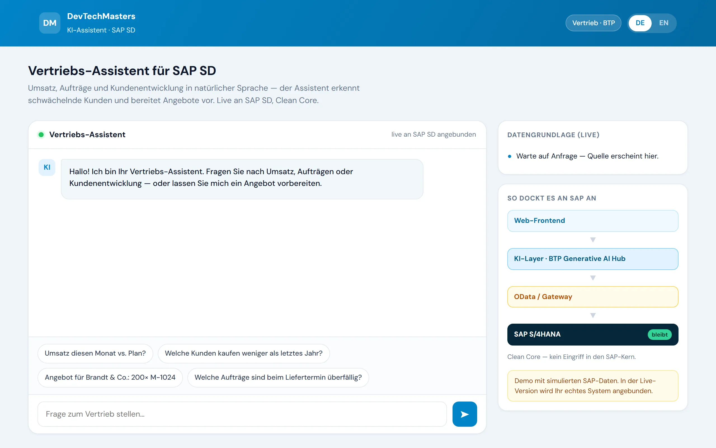716x448 pixels.
Task: Switch language to DE
Action: click(640, 23)
